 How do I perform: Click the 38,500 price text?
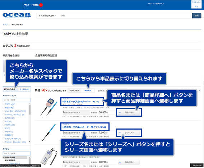[x=103, y=112]
